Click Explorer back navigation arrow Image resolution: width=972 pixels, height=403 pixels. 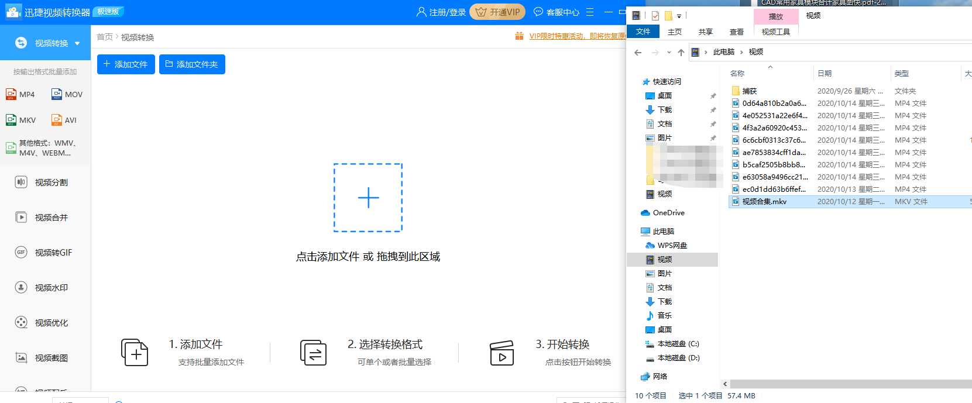click(x=638, y=53)
